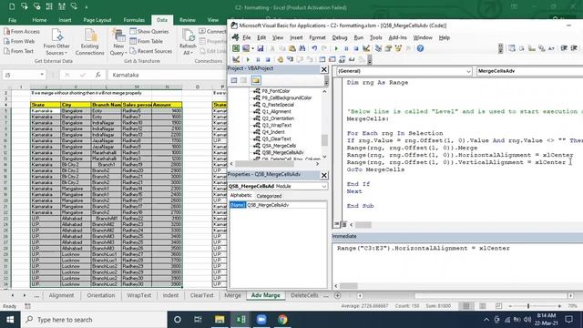
Task: Open Add-Ins menu in VBA editor
Action: pos(397,37)
